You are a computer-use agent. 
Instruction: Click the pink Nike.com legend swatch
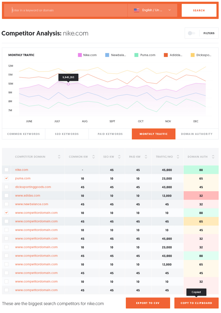tap(80, 55)
